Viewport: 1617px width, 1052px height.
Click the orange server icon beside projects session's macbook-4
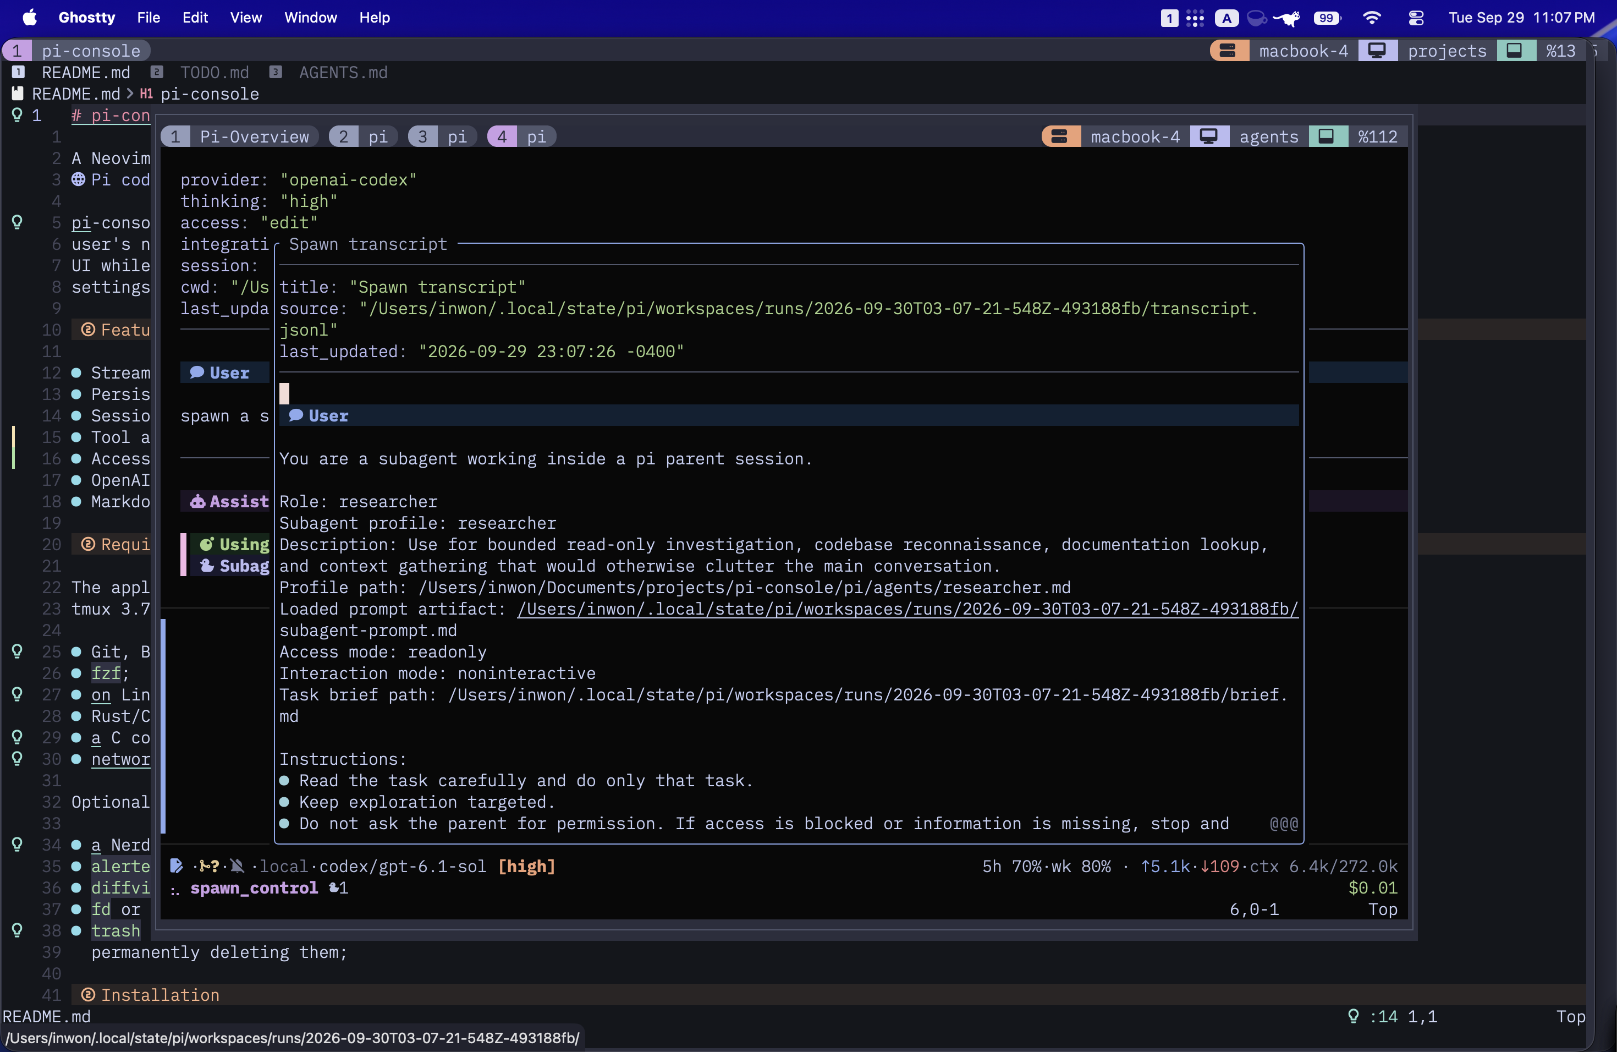tap(1228, 51)
